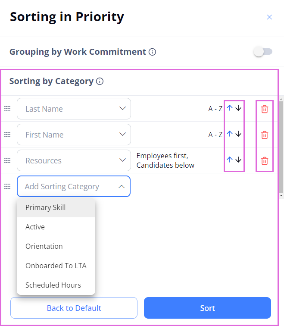
Task: Click info icon next to Grouping by Work Commitment
Action: click(152, 52)
